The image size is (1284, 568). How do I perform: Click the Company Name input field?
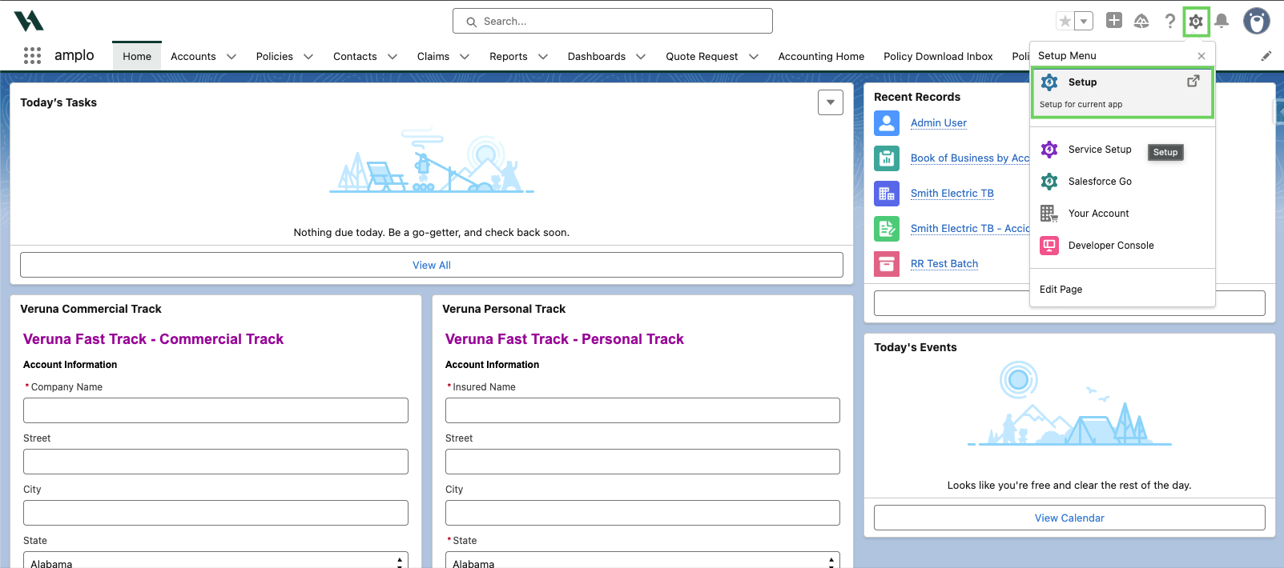pyautogui.click(x=215, y=410)
